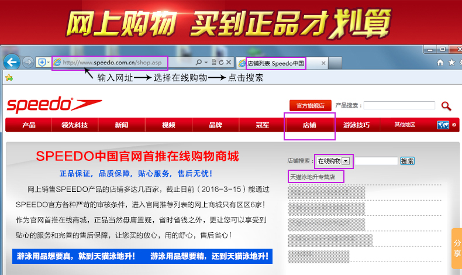Screen dimensions: 462x275
Task: Open browser favorites star at top right
Action: coord(451,63)
